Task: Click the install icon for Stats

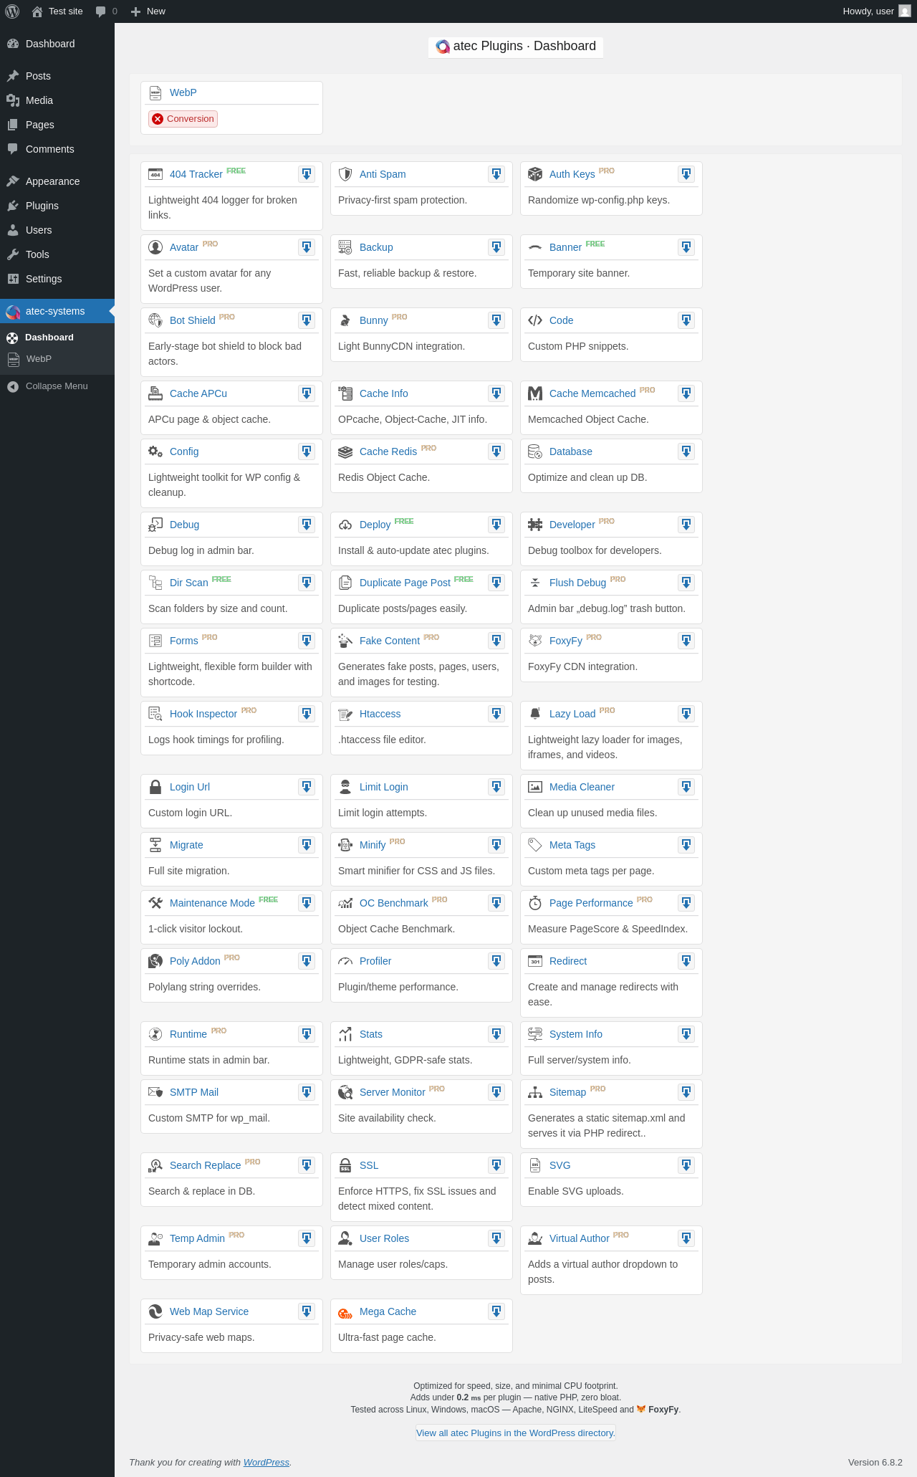Action: 496,1034
